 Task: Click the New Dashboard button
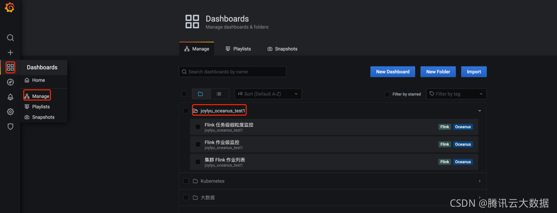pos(392,72)
